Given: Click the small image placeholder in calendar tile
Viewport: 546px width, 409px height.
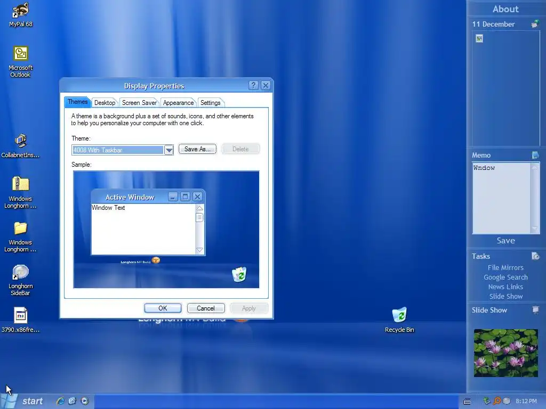Looking at the screenshot, I should (x=479, y=38).
